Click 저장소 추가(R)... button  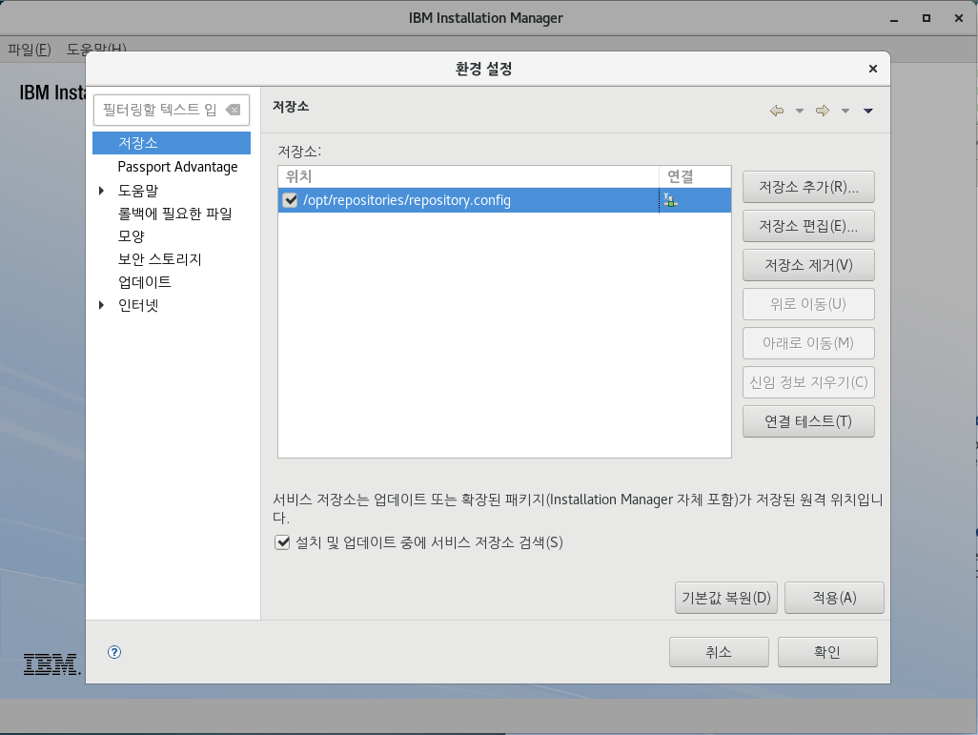coord(808,187)
